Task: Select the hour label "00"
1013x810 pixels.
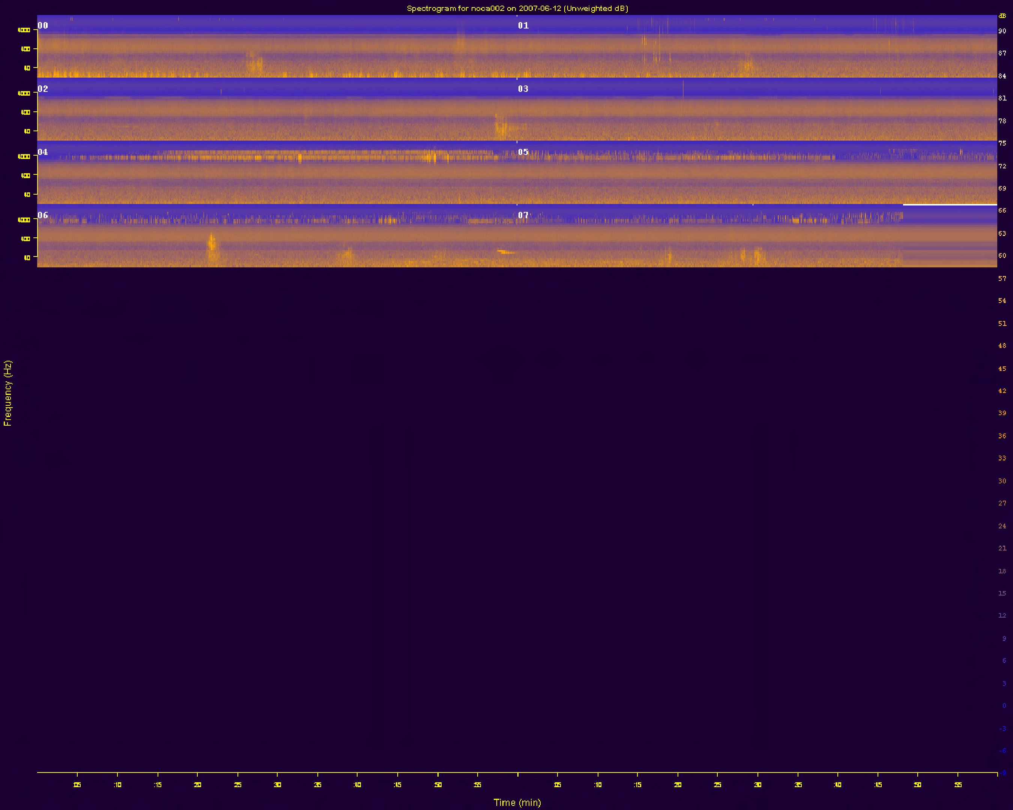Action: pos(43,25)
